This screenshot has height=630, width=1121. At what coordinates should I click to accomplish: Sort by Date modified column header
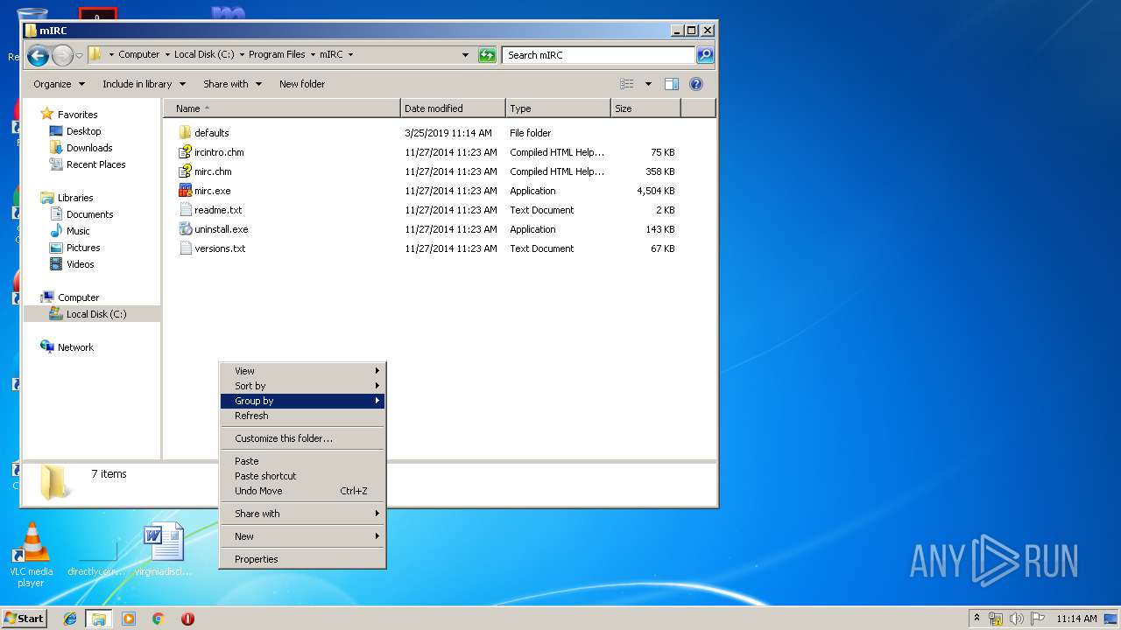click(x=453, y=108)
